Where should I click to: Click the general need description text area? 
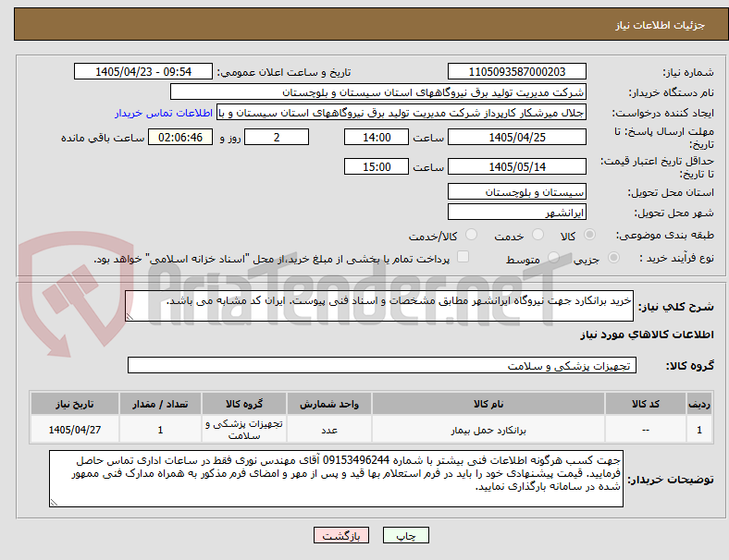[379, 306]
